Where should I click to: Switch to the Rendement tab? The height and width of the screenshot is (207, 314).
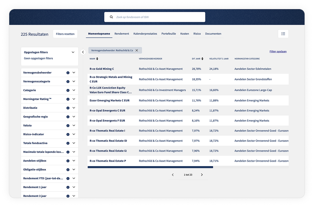point(122,34)
